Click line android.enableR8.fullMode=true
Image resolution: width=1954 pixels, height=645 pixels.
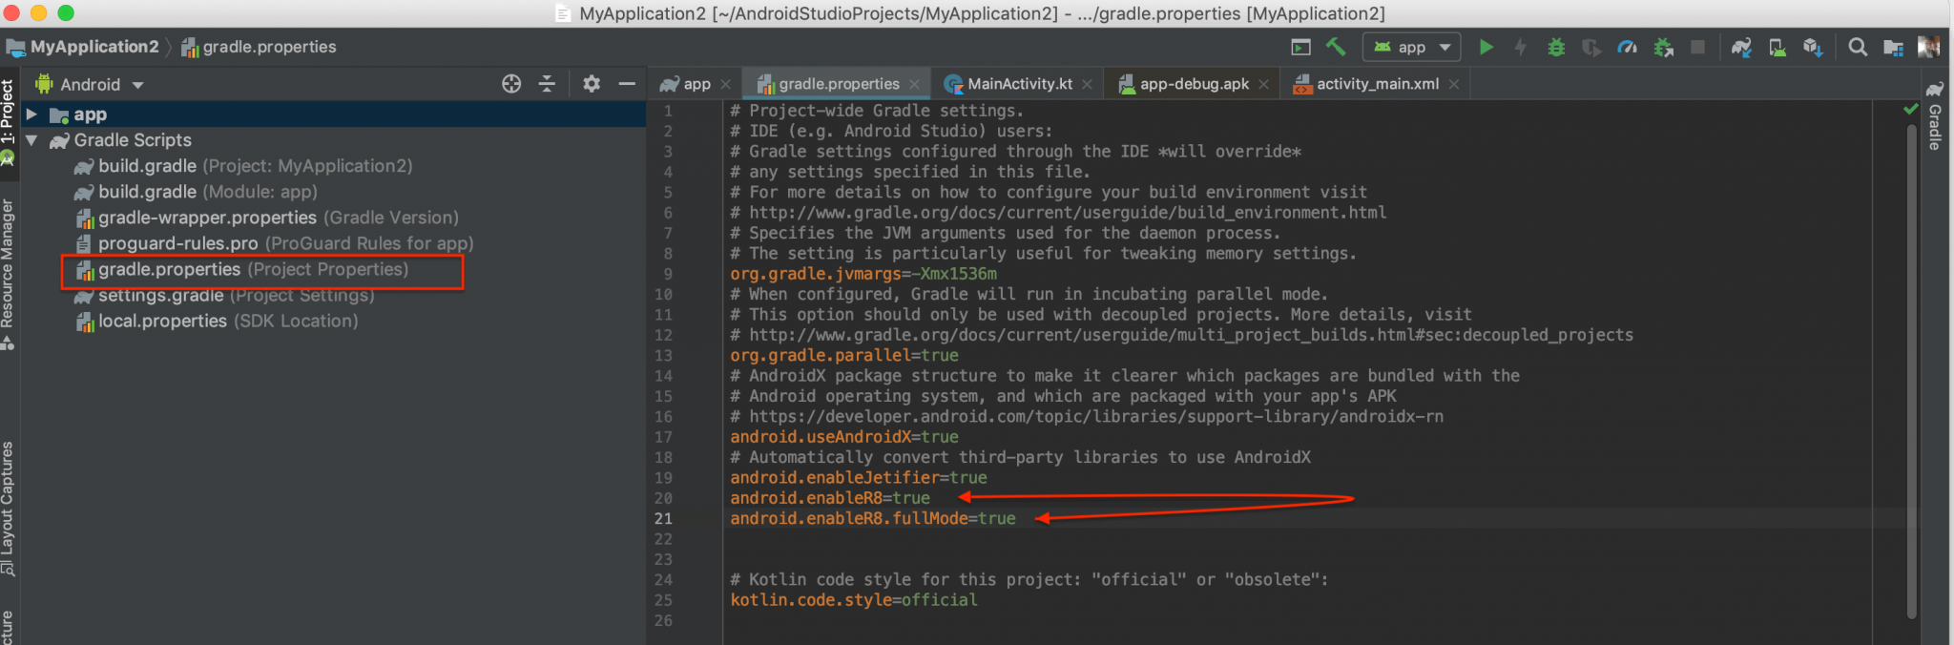pos(873,519)
